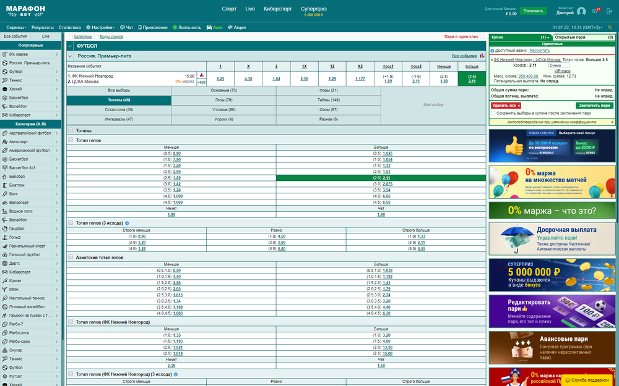Click the Все события link in the league header
The height and width of the screenshot is (386, 619).
(x=464, y=56)
